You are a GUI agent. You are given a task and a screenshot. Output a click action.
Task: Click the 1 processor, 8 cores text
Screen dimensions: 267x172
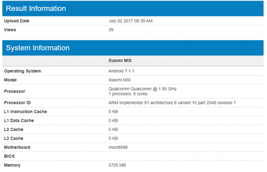click(128, 94)
